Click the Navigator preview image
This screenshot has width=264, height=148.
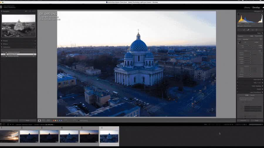[18, 26]
